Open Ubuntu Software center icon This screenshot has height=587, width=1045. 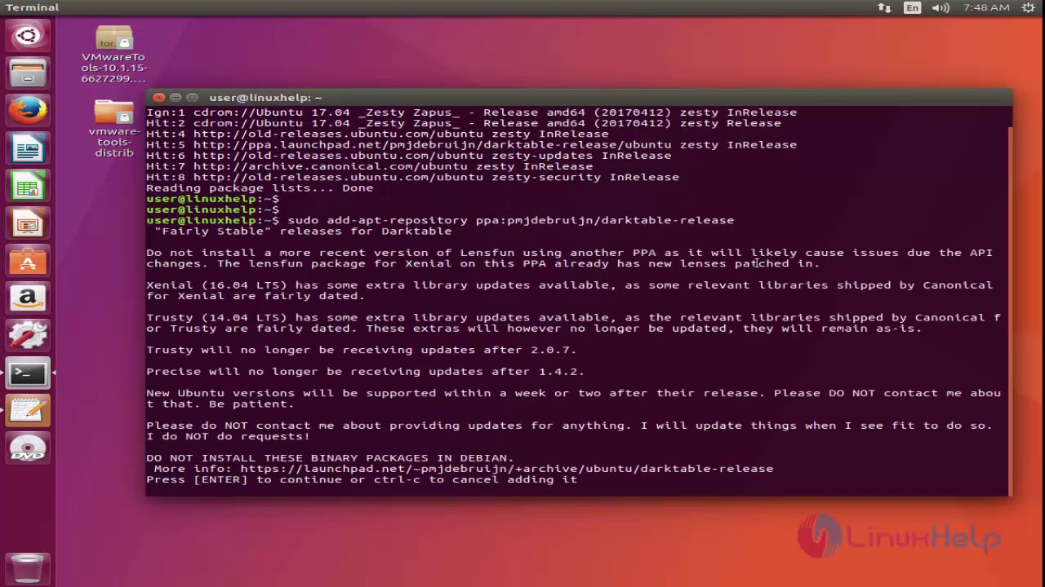click(28, 261)
